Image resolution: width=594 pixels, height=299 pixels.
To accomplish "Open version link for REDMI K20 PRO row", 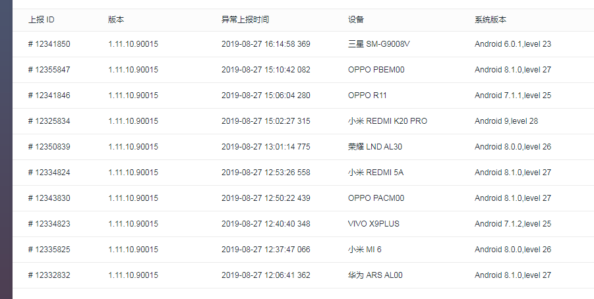I will [133, 121].
